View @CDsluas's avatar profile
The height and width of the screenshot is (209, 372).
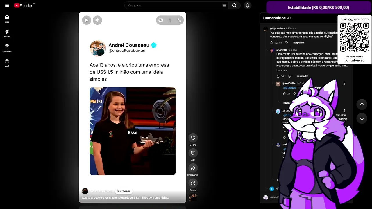[272, 51]
